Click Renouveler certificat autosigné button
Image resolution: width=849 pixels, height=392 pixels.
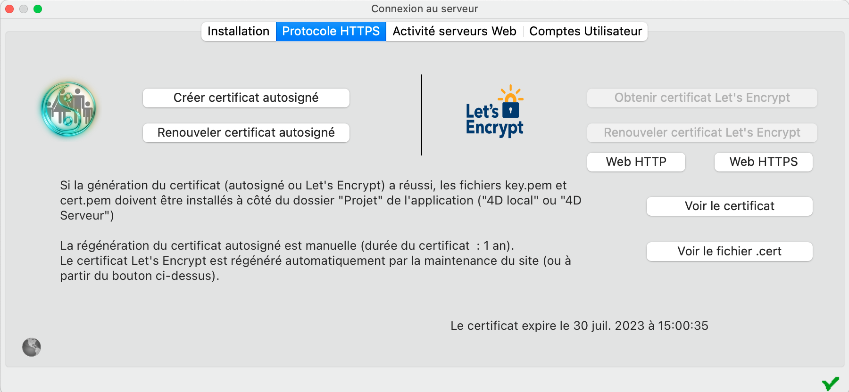[246, 133]
